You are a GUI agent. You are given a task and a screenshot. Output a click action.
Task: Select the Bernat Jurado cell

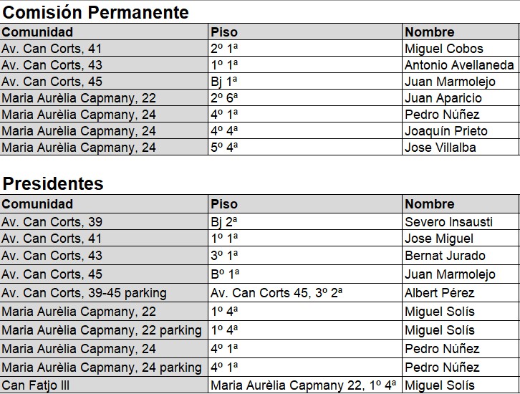[445, 256]
